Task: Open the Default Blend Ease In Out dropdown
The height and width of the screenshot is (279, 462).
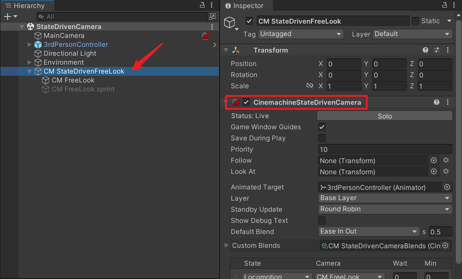Action: click(369, 232)
